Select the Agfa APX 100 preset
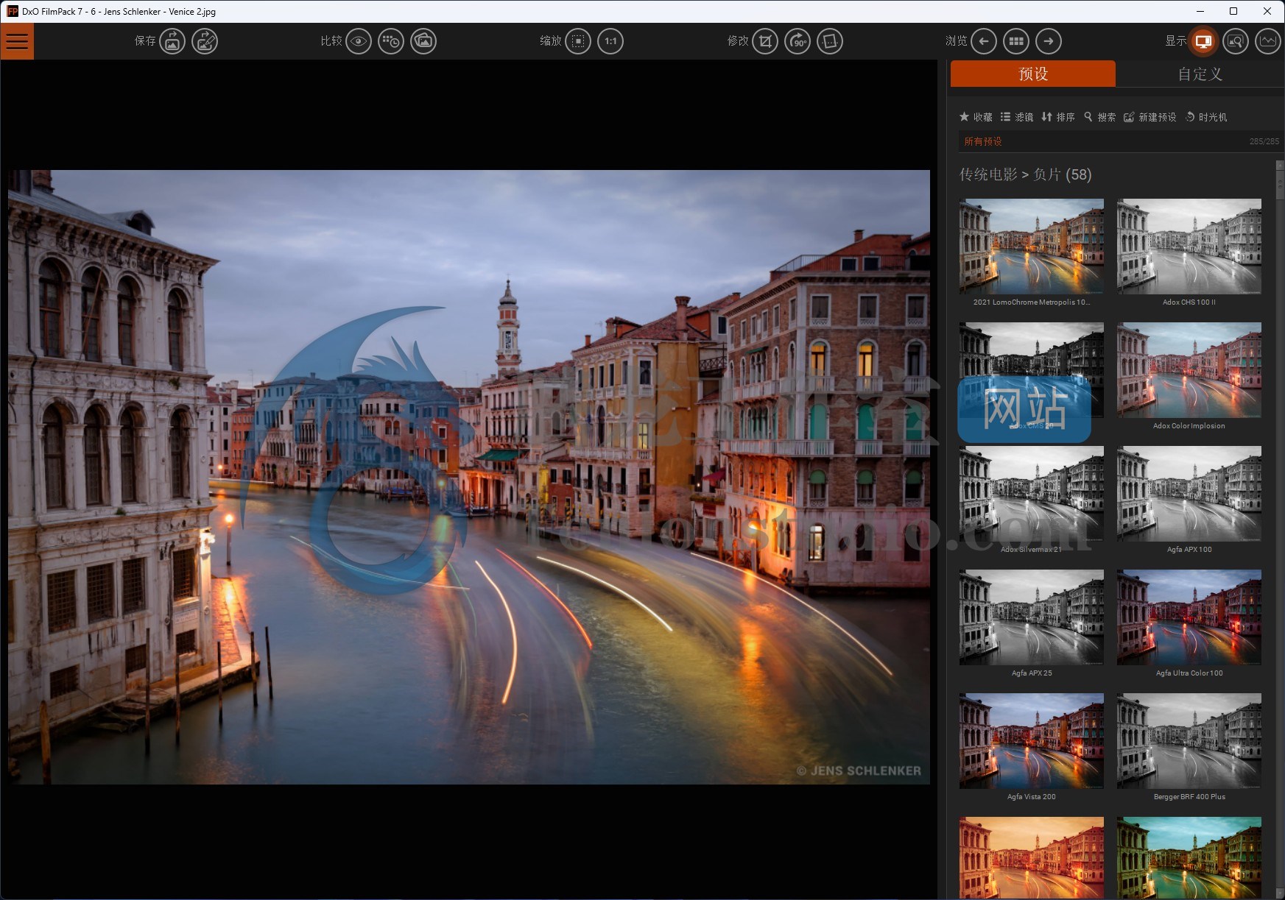 [1189, 493]
